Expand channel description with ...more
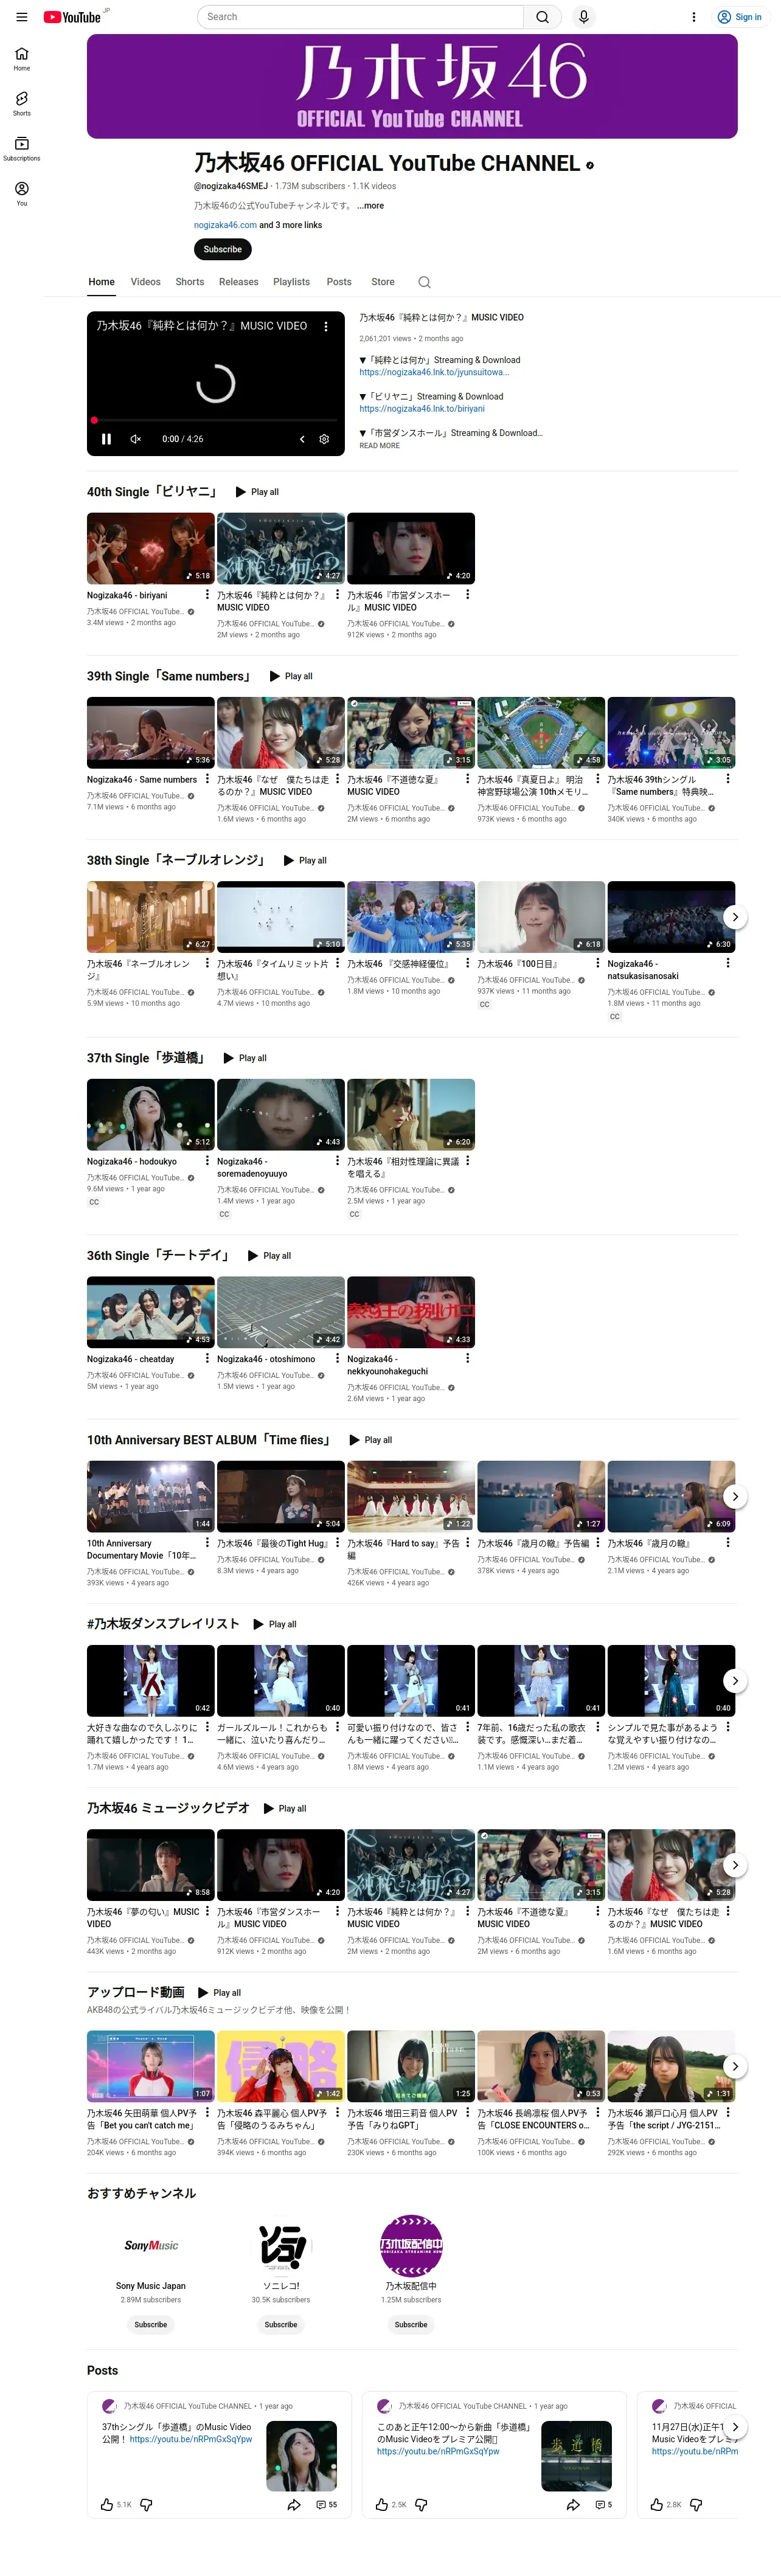The height and width of the screenshot is (2576, 781). pyautogui.click(x=370, y=206)
